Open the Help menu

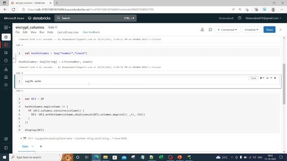pos(50,32)
